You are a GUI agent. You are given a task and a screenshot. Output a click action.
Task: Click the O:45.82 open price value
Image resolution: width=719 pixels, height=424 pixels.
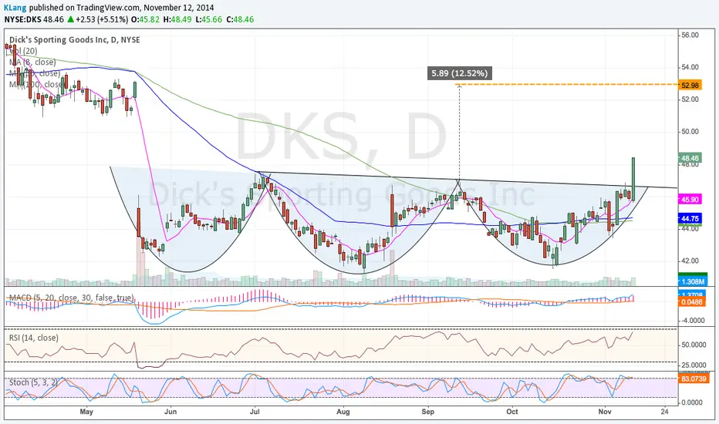point(145,19)
